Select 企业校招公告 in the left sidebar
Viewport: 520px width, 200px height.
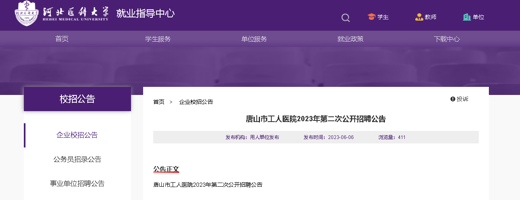coord(77,135)
